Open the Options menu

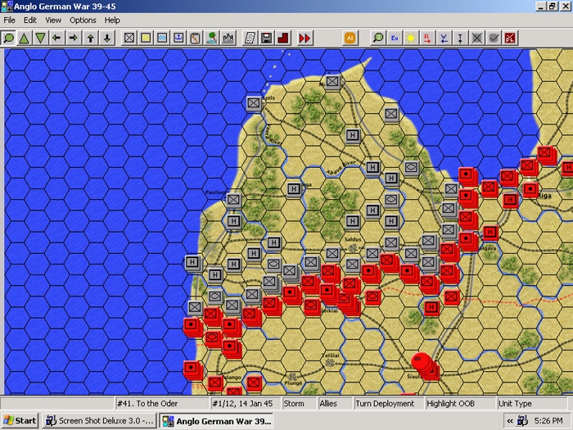pyautogui.click(x=83, y=20)
